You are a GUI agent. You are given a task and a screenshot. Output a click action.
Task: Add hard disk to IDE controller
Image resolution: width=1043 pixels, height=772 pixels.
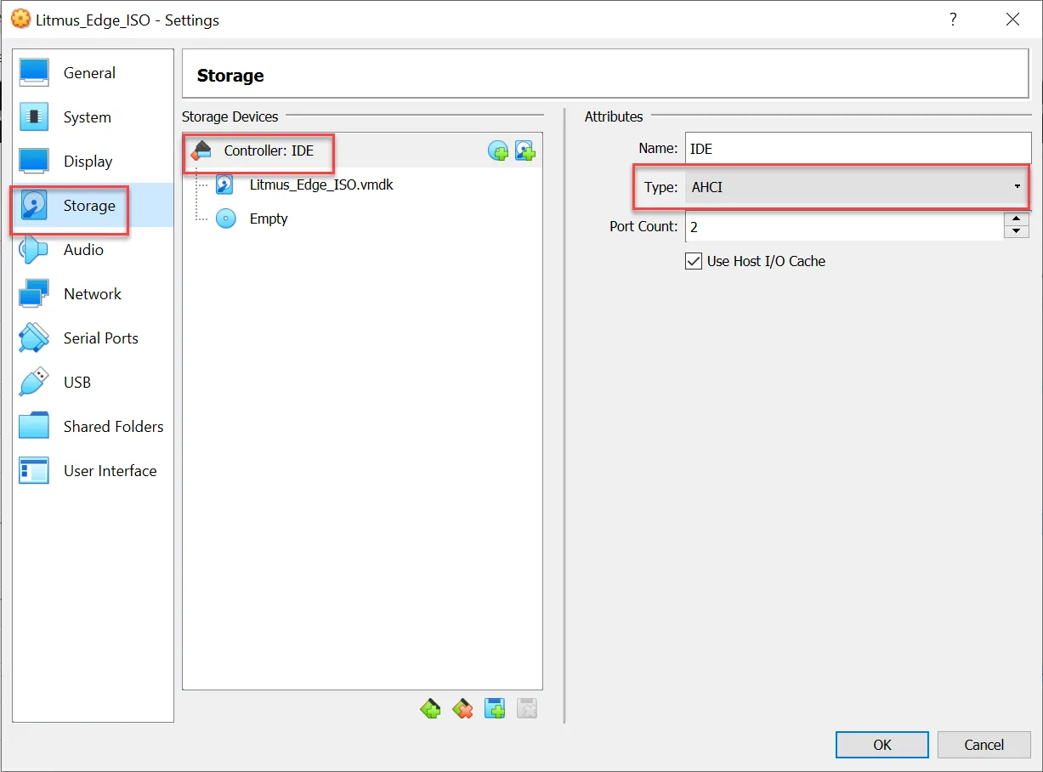pos(525,151)
